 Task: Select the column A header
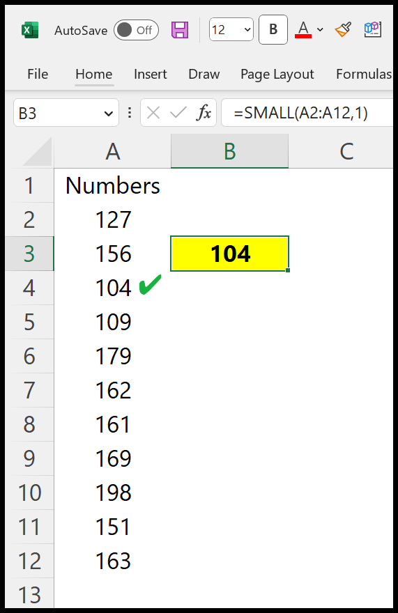pyautogui.click(x=112, y=151)
